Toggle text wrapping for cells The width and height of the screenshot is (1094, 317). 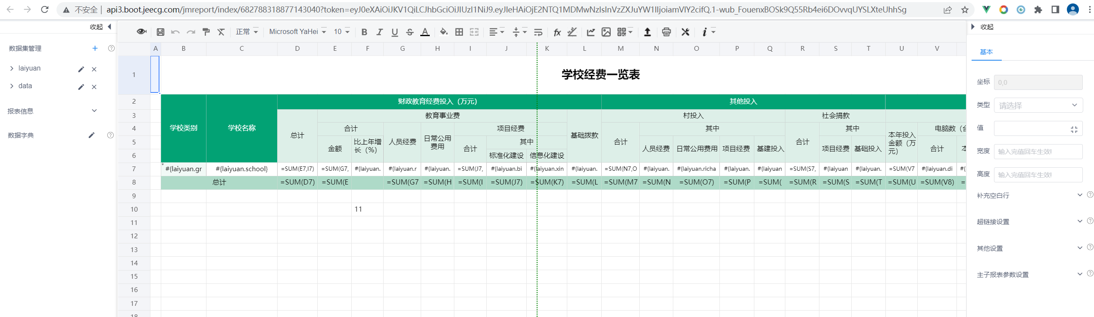click(538, 32)
